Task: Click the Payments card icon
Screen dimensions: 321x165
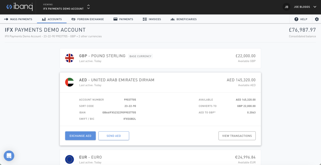Action: [115, 19]
